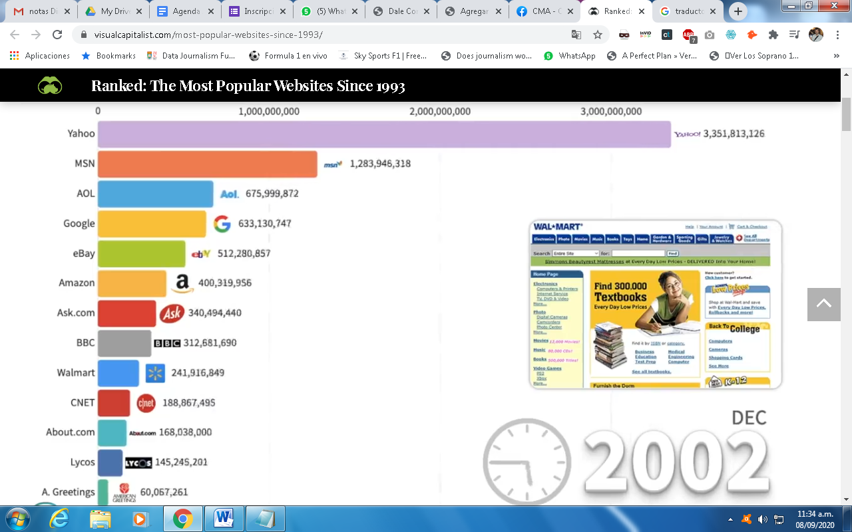Open the CrowdTangle ct extension

(666, 35)
